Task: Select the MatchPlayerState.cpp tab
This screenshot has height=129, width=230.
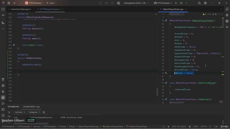Action: 173,9
